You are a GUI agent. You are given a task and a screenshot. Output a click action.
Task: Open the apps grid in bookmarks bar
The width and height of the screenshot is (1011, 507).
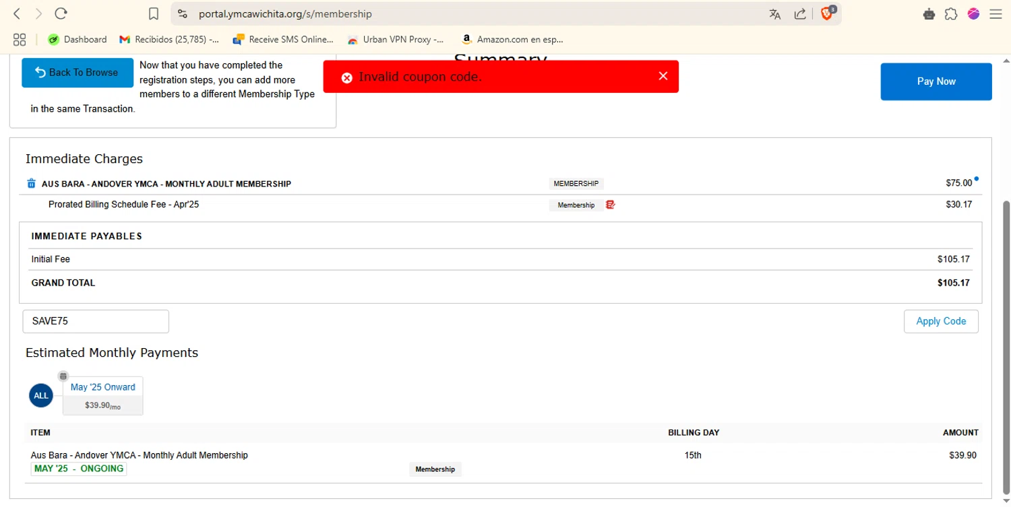tap(20, 40)
